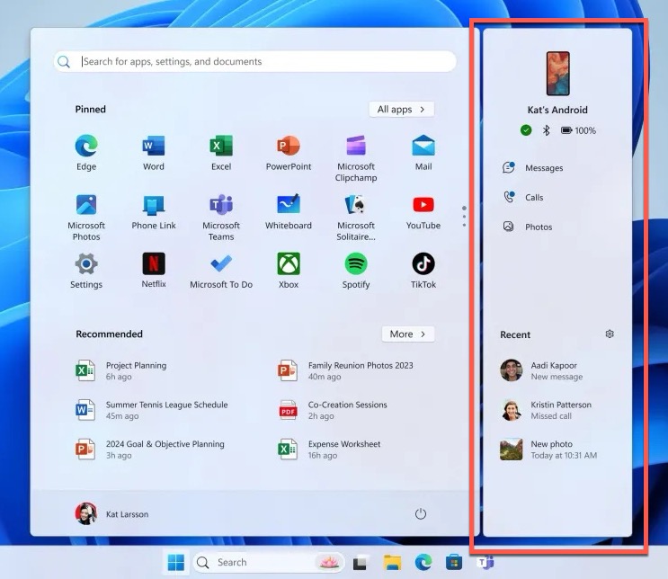This screenshot has width=668, height=579.
Task: Open the New photo recent thumbnail
Action: click(512, 449)
